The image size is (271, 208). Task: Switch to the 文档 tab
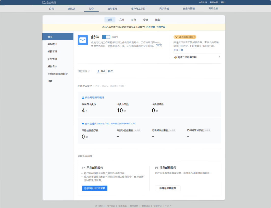[122, 20]
